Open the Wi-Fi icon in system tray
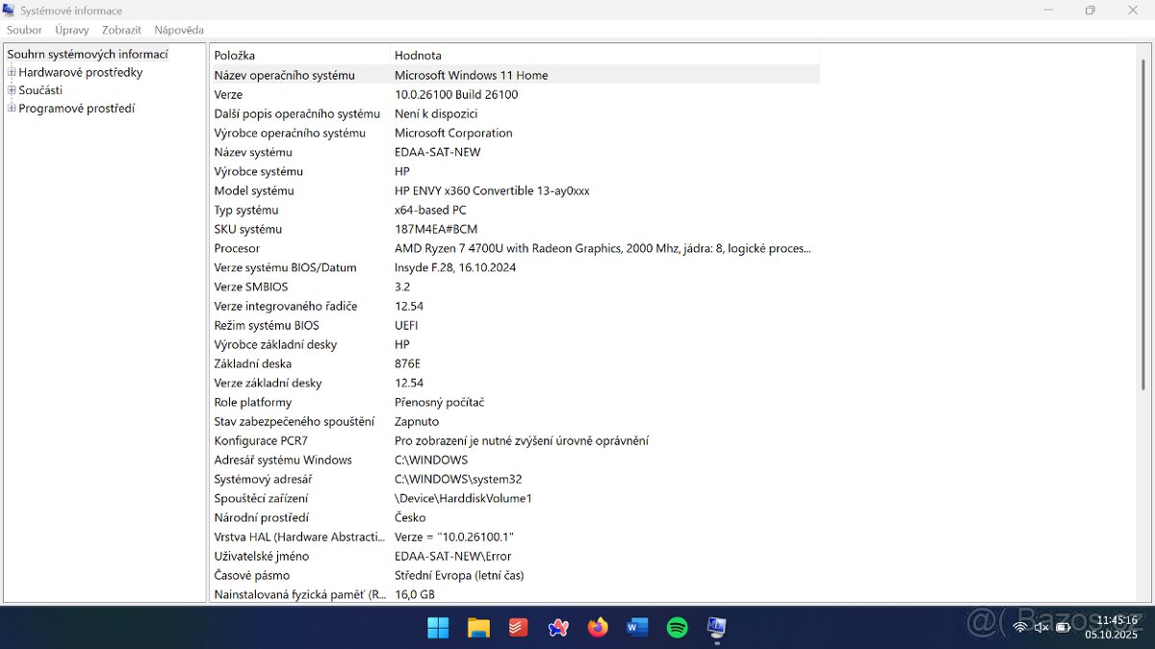The width and height of the screenshot is (1155, 649). pyautogui.click(x=1019, y=627)
